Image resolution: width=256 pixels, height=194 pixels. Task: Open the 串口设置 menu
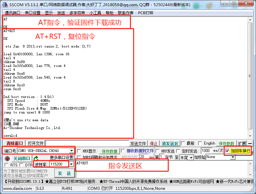[33, 13]
